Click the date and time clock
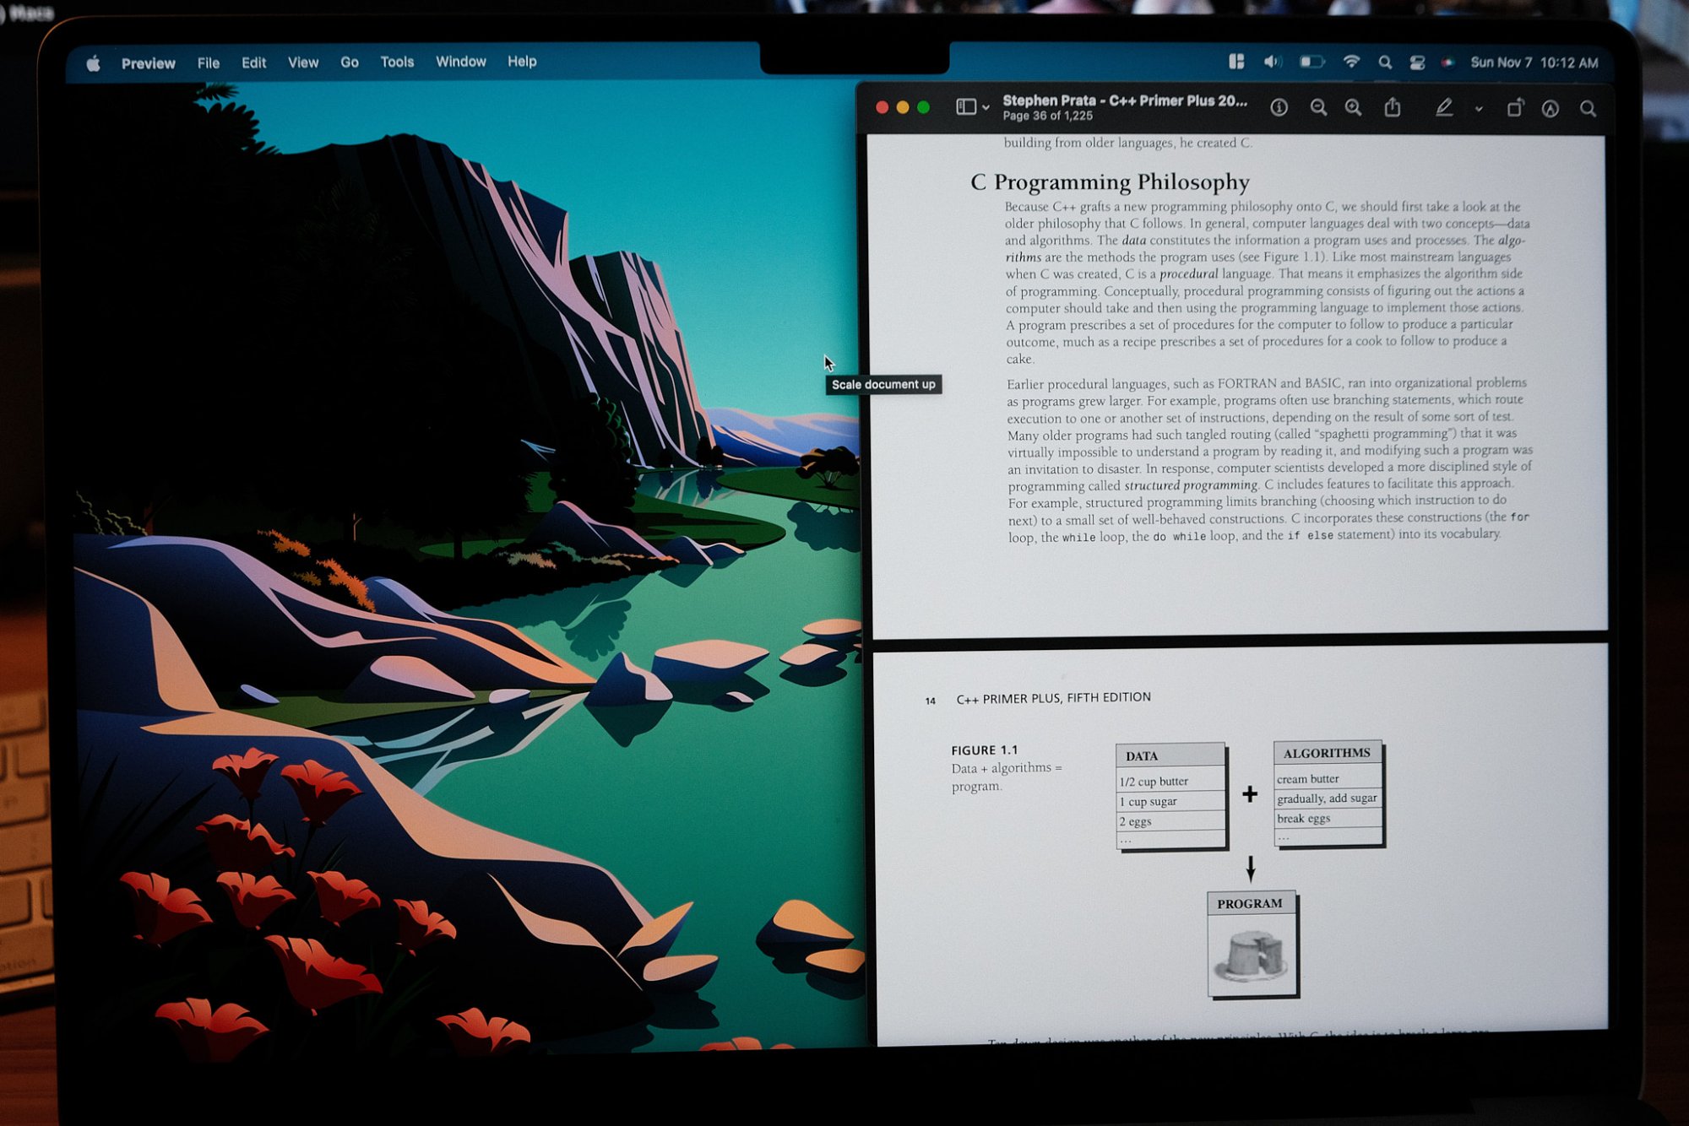Viewport: 1689px width, 1126px height. (x=1534, y=62)
